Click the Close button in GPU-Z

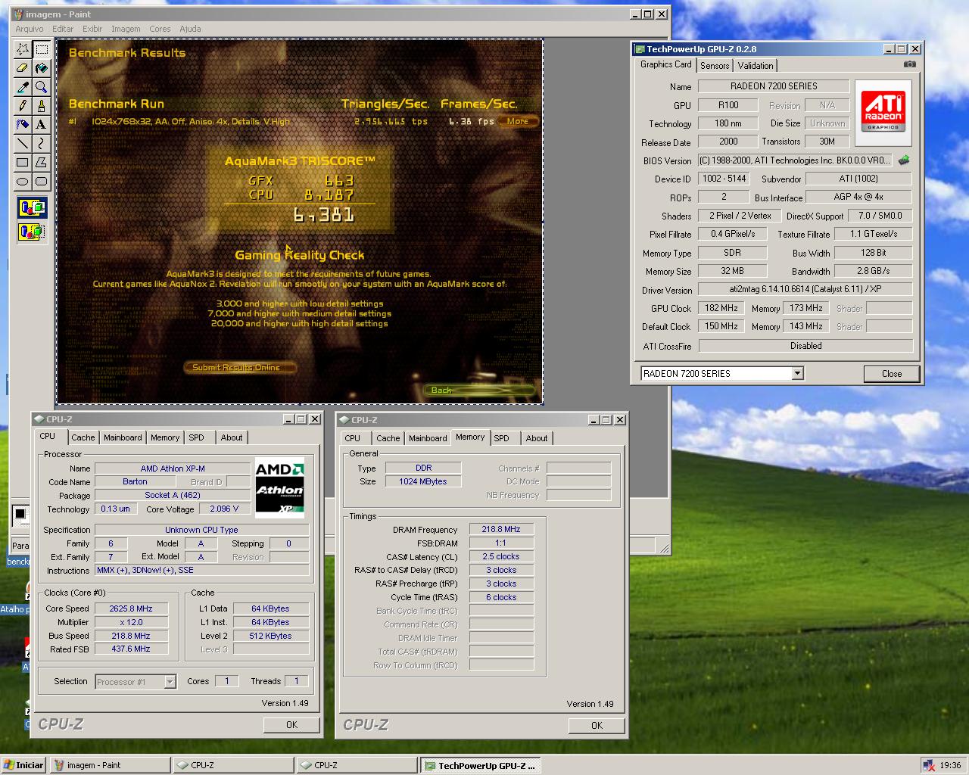[x=892, y=374]
